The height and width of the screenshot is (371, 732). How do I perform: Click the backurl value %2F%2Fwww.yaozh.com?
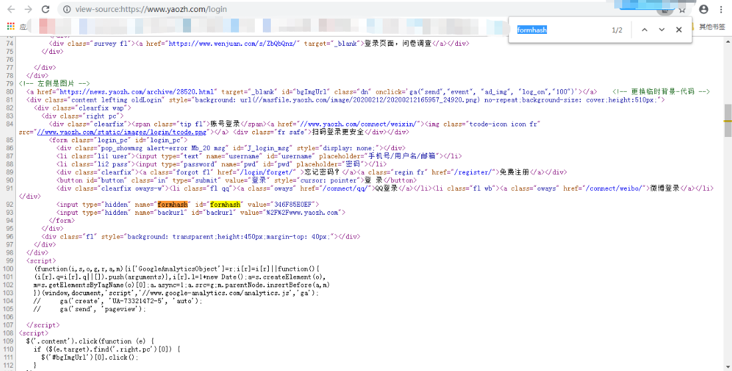point(302,213)
